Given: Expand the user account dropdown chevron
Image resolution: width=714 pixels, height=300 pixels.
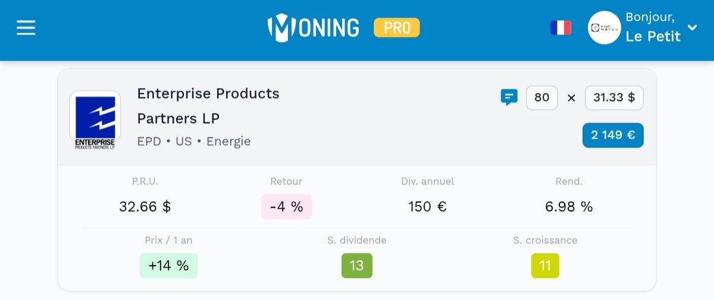Looking at the screenshot, I should [x=692, y=27].
